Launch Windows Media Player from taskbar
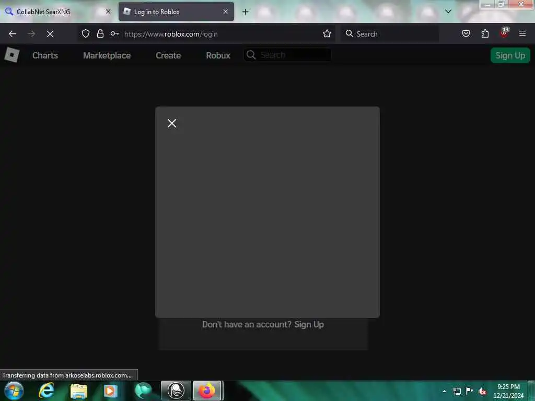Screen dimensions: 535x401 click(111, 391)
